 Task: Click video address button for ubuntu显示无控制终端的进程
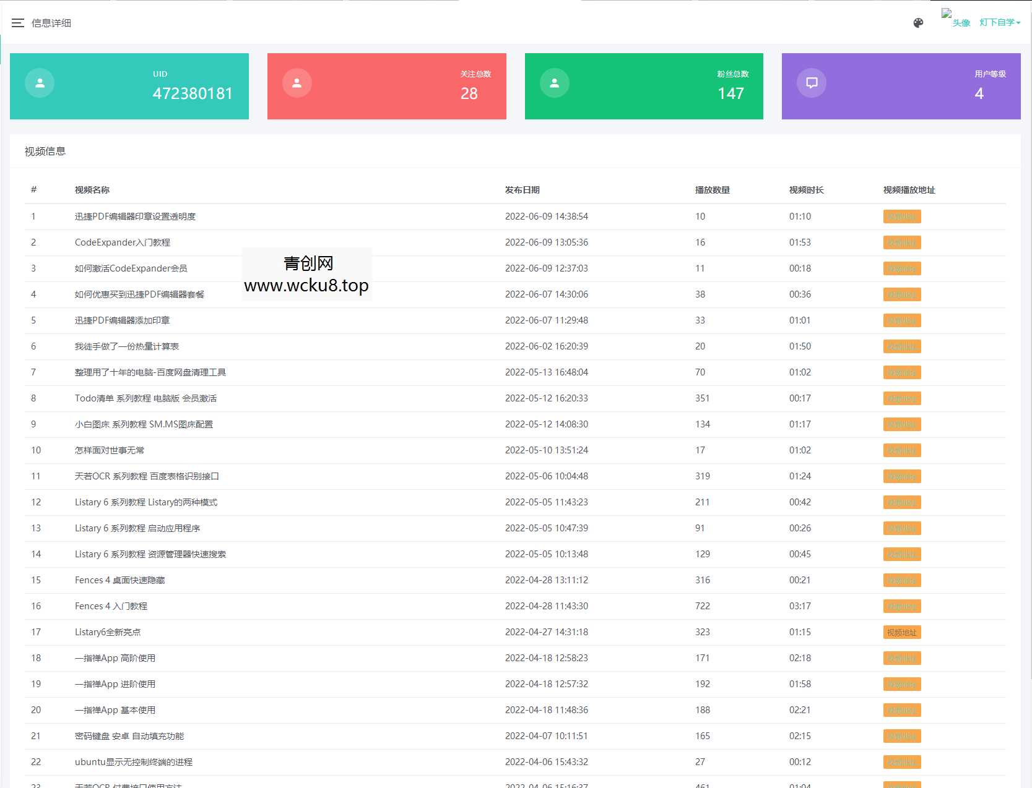pos(901,762)
